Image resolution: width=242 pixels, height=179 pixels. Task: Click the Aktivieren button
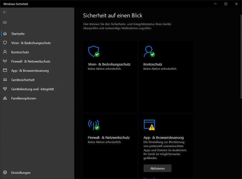[x=157, y=168]
